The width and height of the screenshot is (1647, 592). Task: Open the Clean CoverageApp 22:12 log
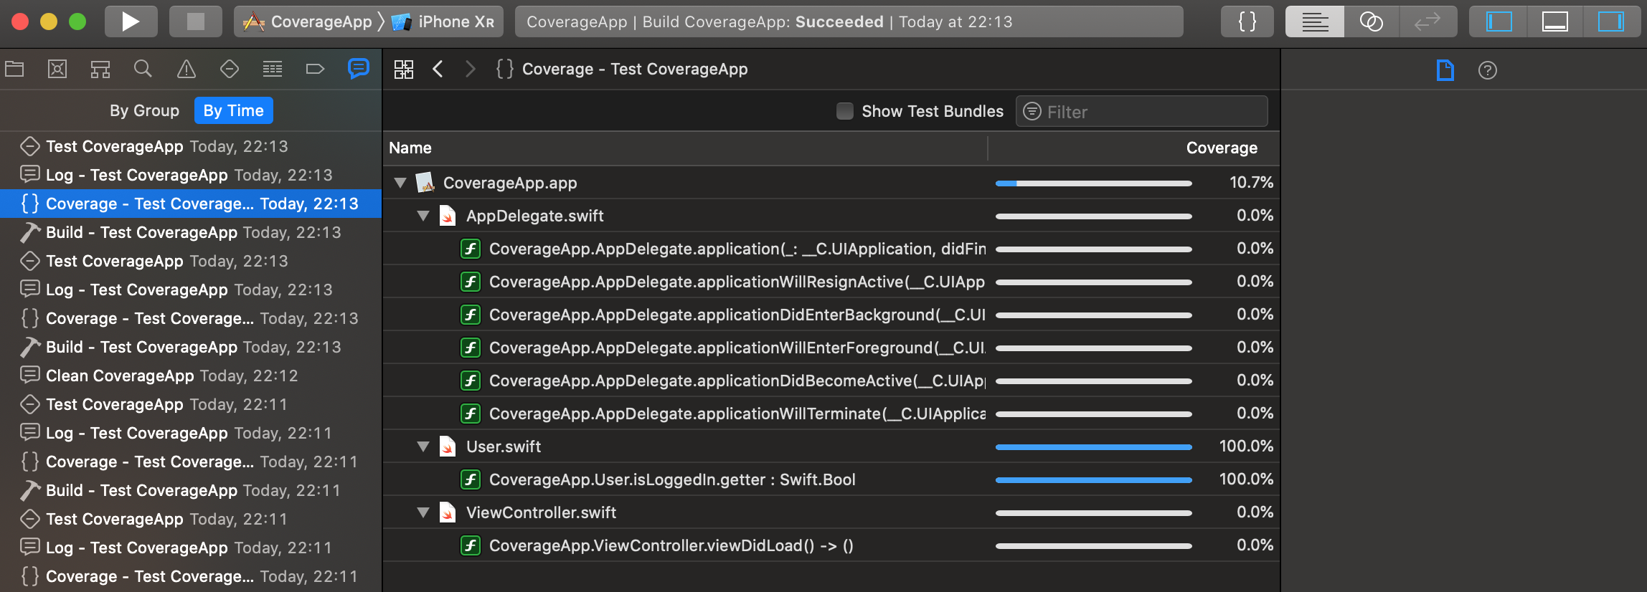click(x=191, y=376)
